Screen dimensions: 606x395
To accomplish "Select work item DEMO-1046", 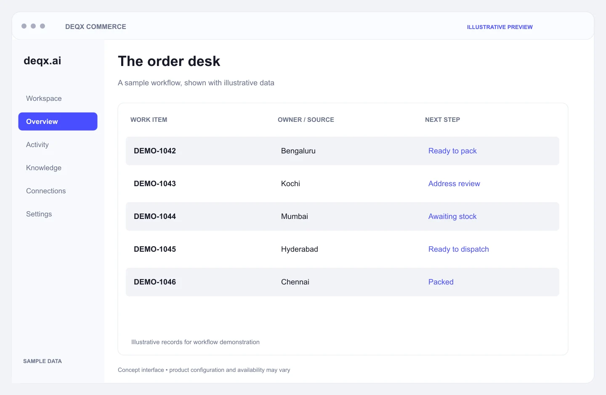I will (x=155, y=282).
